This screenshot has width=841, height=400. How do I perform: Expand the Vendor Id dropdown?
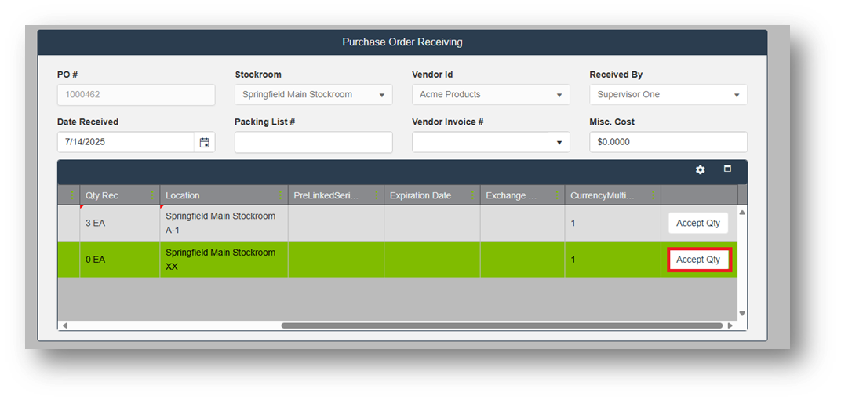tap(559, 95)
